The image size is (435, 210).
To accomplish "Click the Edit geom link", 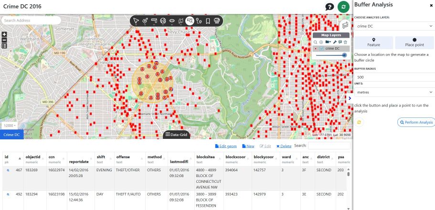I will pos(226,146).
